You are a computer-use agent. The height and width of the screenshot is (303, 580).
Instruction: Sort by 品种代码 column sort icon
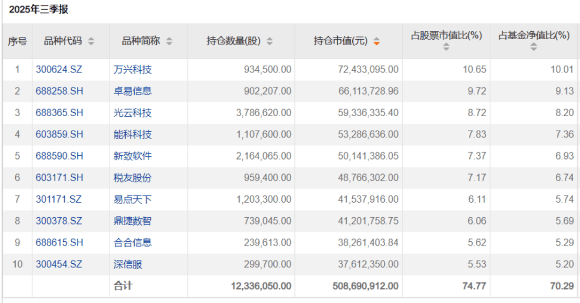pyautogui.click(x=91, y=41)
